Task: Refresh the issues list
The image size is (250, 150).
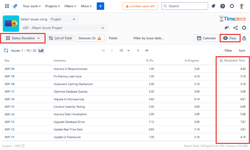Action: click(x=6, y=51)
